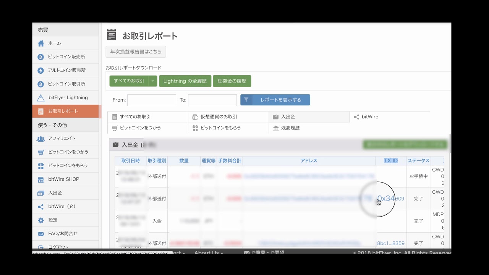
Task: Download 証拠金の履歴
Action: point(232,81)
